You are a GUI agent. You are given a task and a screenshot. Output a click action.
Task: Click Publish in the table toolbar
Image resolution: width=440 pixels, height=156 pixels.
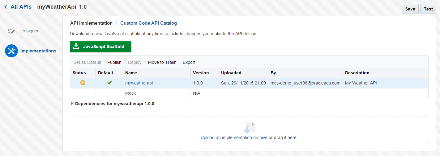pos(114,62)
